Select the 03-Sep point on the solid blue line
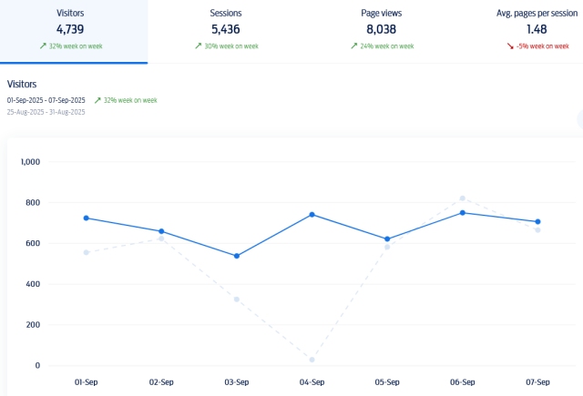The image size is (583, 396). click(x=237, y=256)
